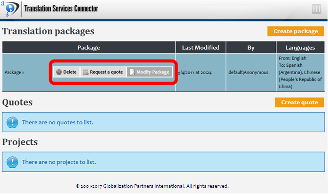Click the Projects section heading
Screen dimensions: 328x195
(x=20, y=142)
